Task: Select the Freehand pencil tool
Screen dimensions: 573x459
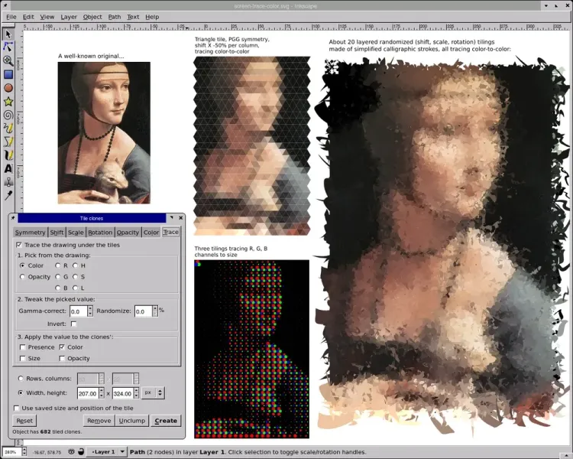Action: click(8, 128)
